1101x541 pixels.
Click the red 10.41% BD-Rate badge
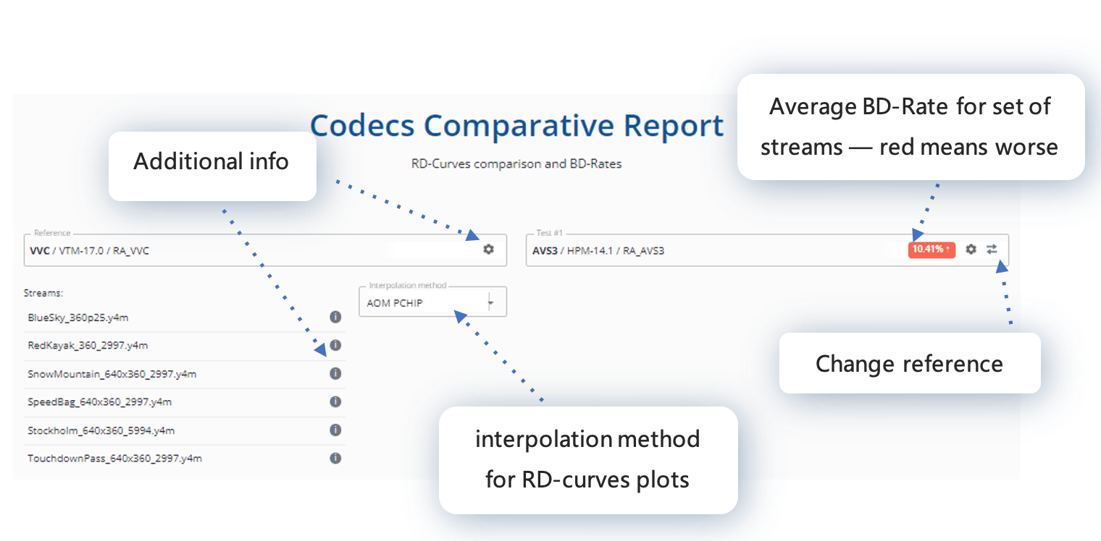click(x=932, y=249)
